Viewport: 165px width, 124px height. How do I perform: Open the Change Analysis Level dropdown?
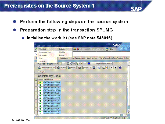pyautogui.click(x=102, y=63)
